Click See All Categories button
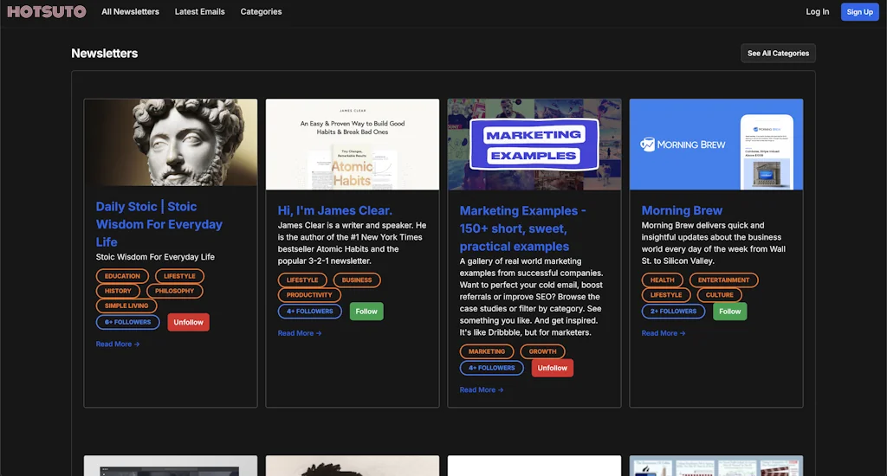 (778, 53)
